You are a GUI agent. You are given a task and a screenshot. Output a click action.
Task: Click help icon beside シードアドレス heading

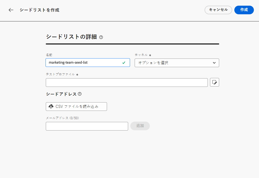click(x=80, y=94)
